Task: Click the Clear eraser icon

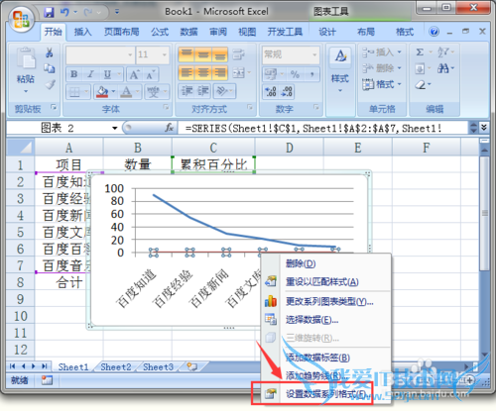Action: pos(421,85)
